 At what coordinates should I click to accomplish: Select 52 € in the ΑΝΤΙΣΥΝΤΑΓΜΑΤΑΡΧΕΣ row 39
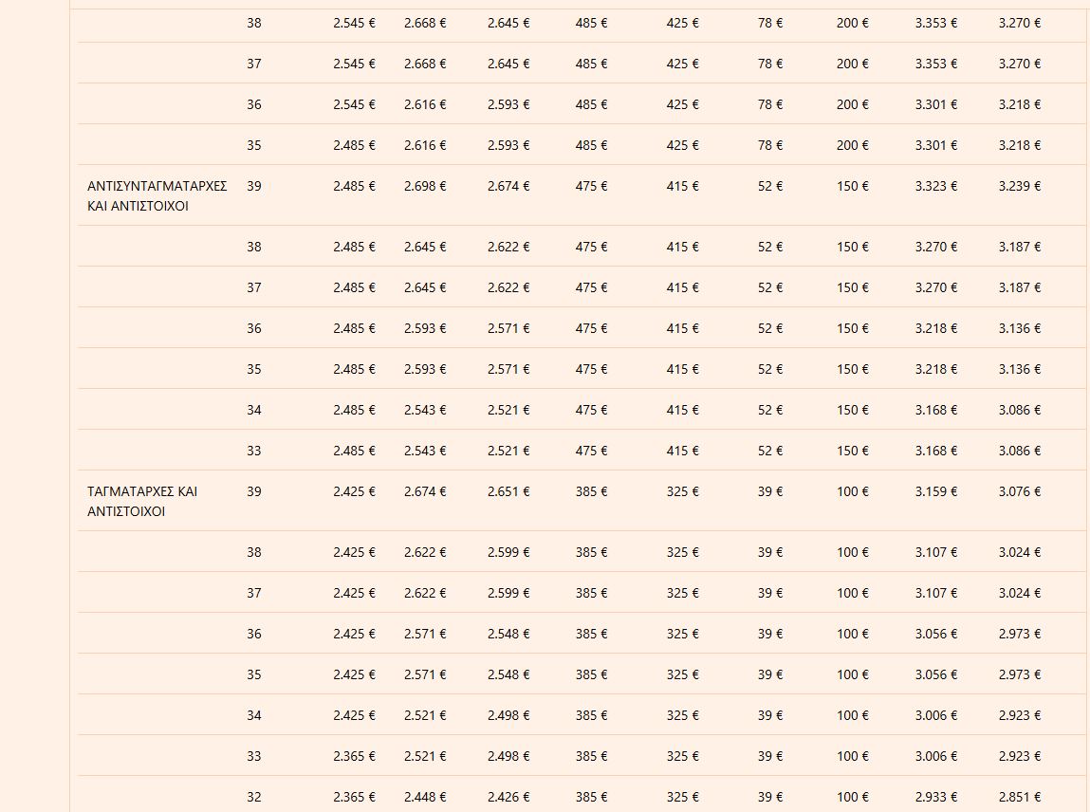(x=770, y=187)
